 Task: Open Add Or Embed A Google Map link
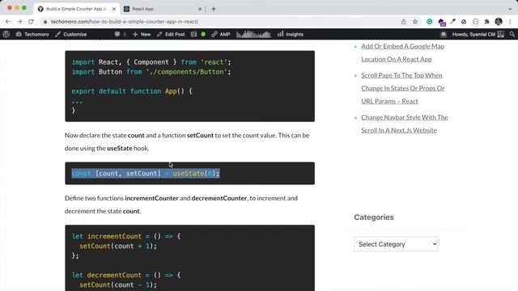click(x=402, y=53)
